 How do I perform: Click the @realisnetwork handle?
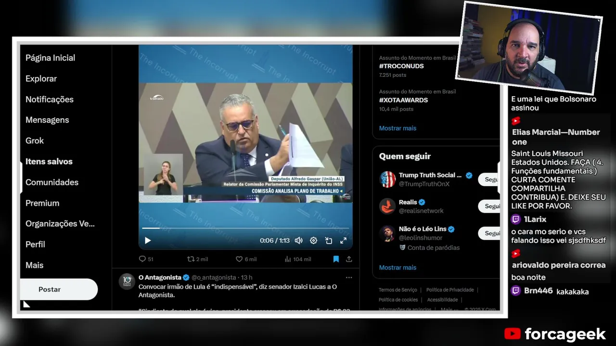(x=421, y=211)
